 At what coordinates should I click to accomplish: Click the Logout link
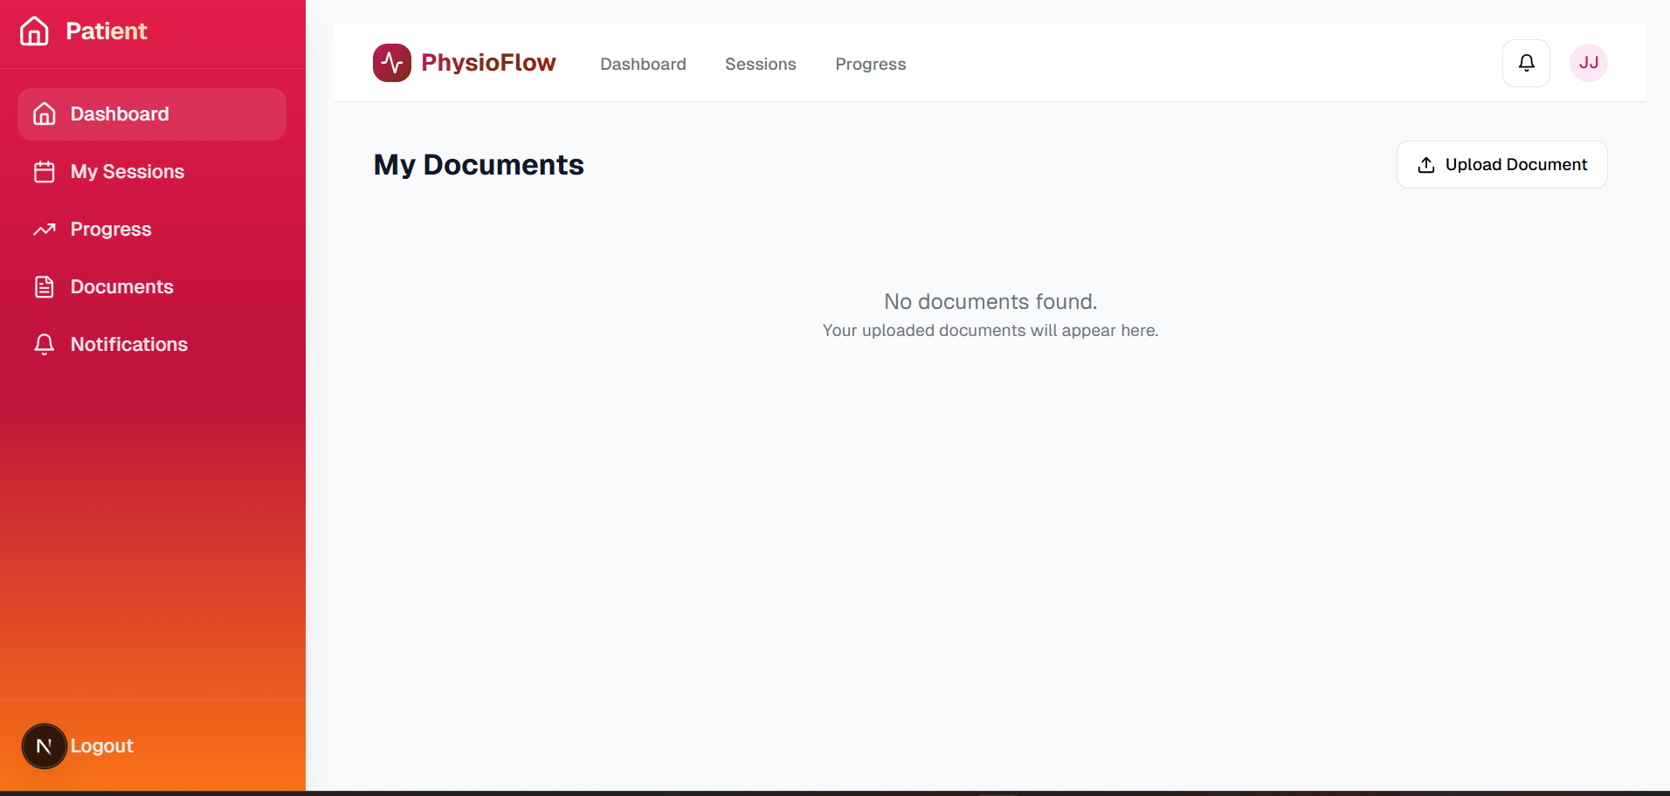pyautogui.click(x=102, y=746)
